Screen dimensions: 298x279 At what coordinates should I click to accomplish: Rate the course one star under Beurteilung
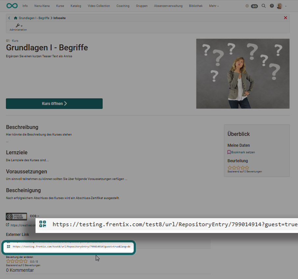pos(229,167)
